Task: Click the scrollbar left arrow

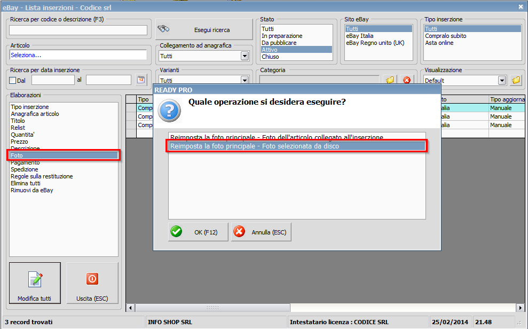Action: (x=130, y=308)
